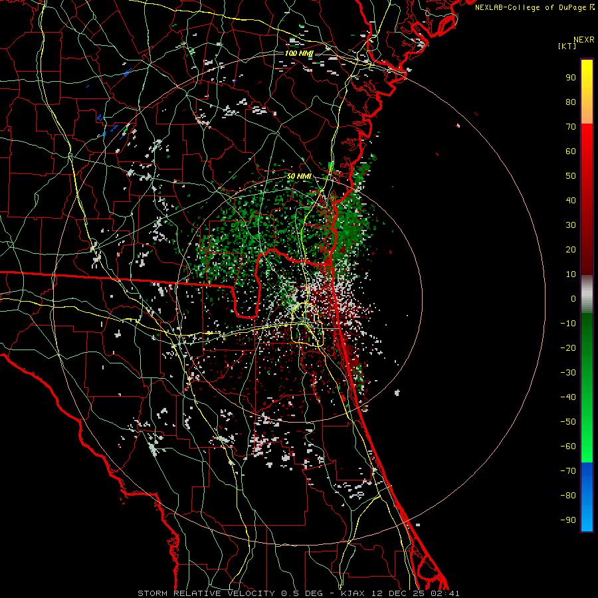Click the 40 value on the velocity scale
598x598 pixels.
571,201
